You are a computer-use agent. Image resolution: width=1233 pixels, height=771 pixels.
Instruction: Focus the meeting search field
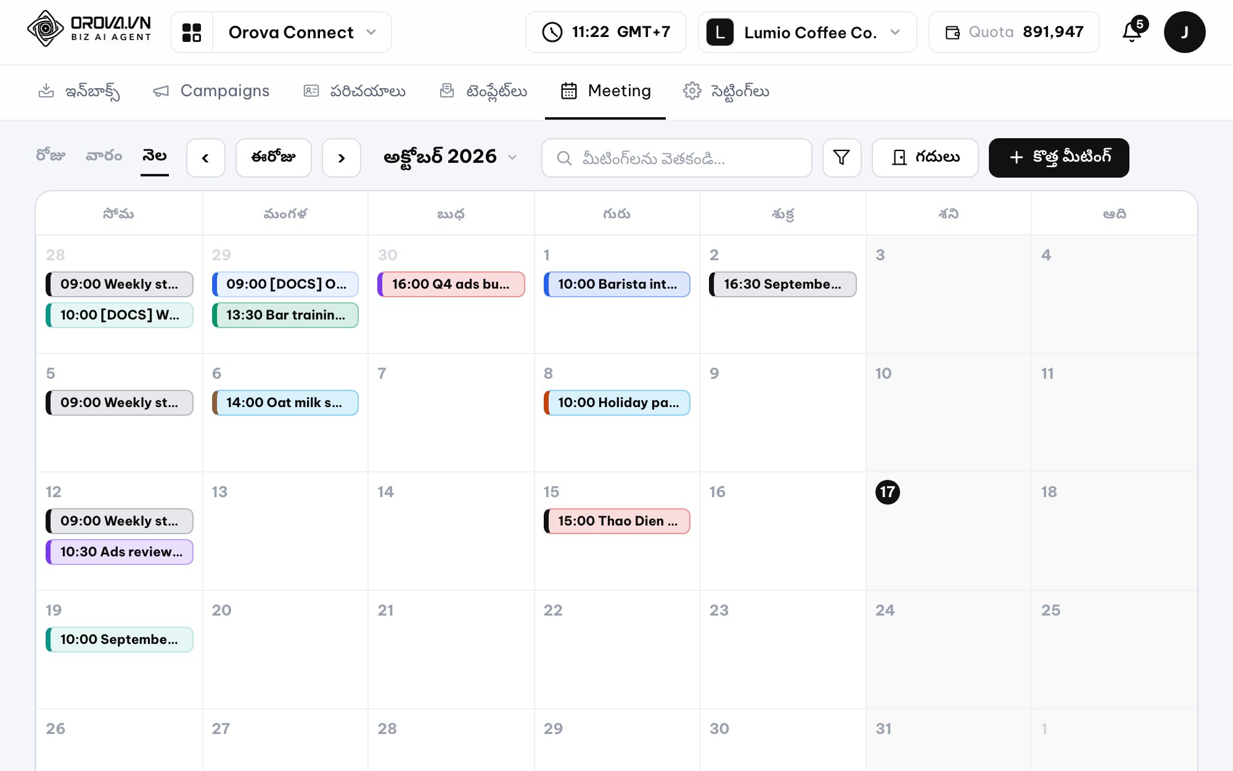[x=677, y=158]
